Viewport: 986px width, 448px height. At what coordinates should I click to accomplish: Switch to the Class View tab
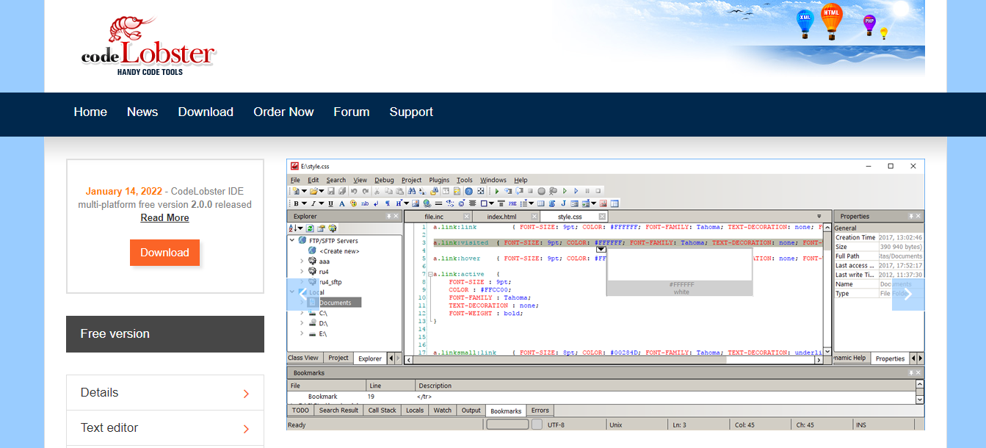tap(303, 358)
